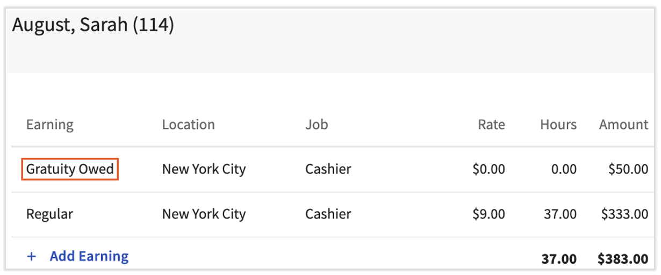Sort by the Earning column header

click(49, 125)
